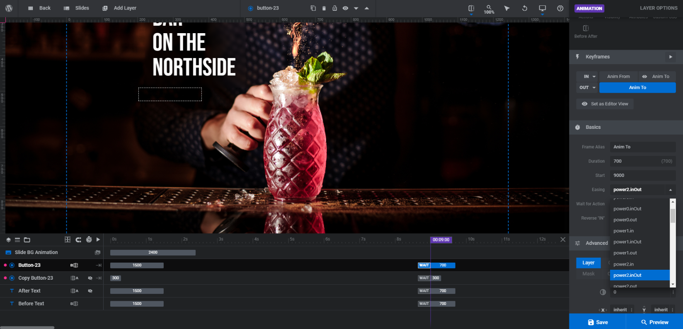Edit the Duration field showing 700
Image resolution: width=683 pixels, height=329 pixels.
642,161
